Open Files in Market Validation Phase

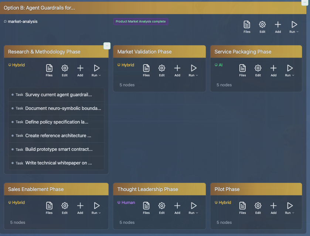coord(146,70)
